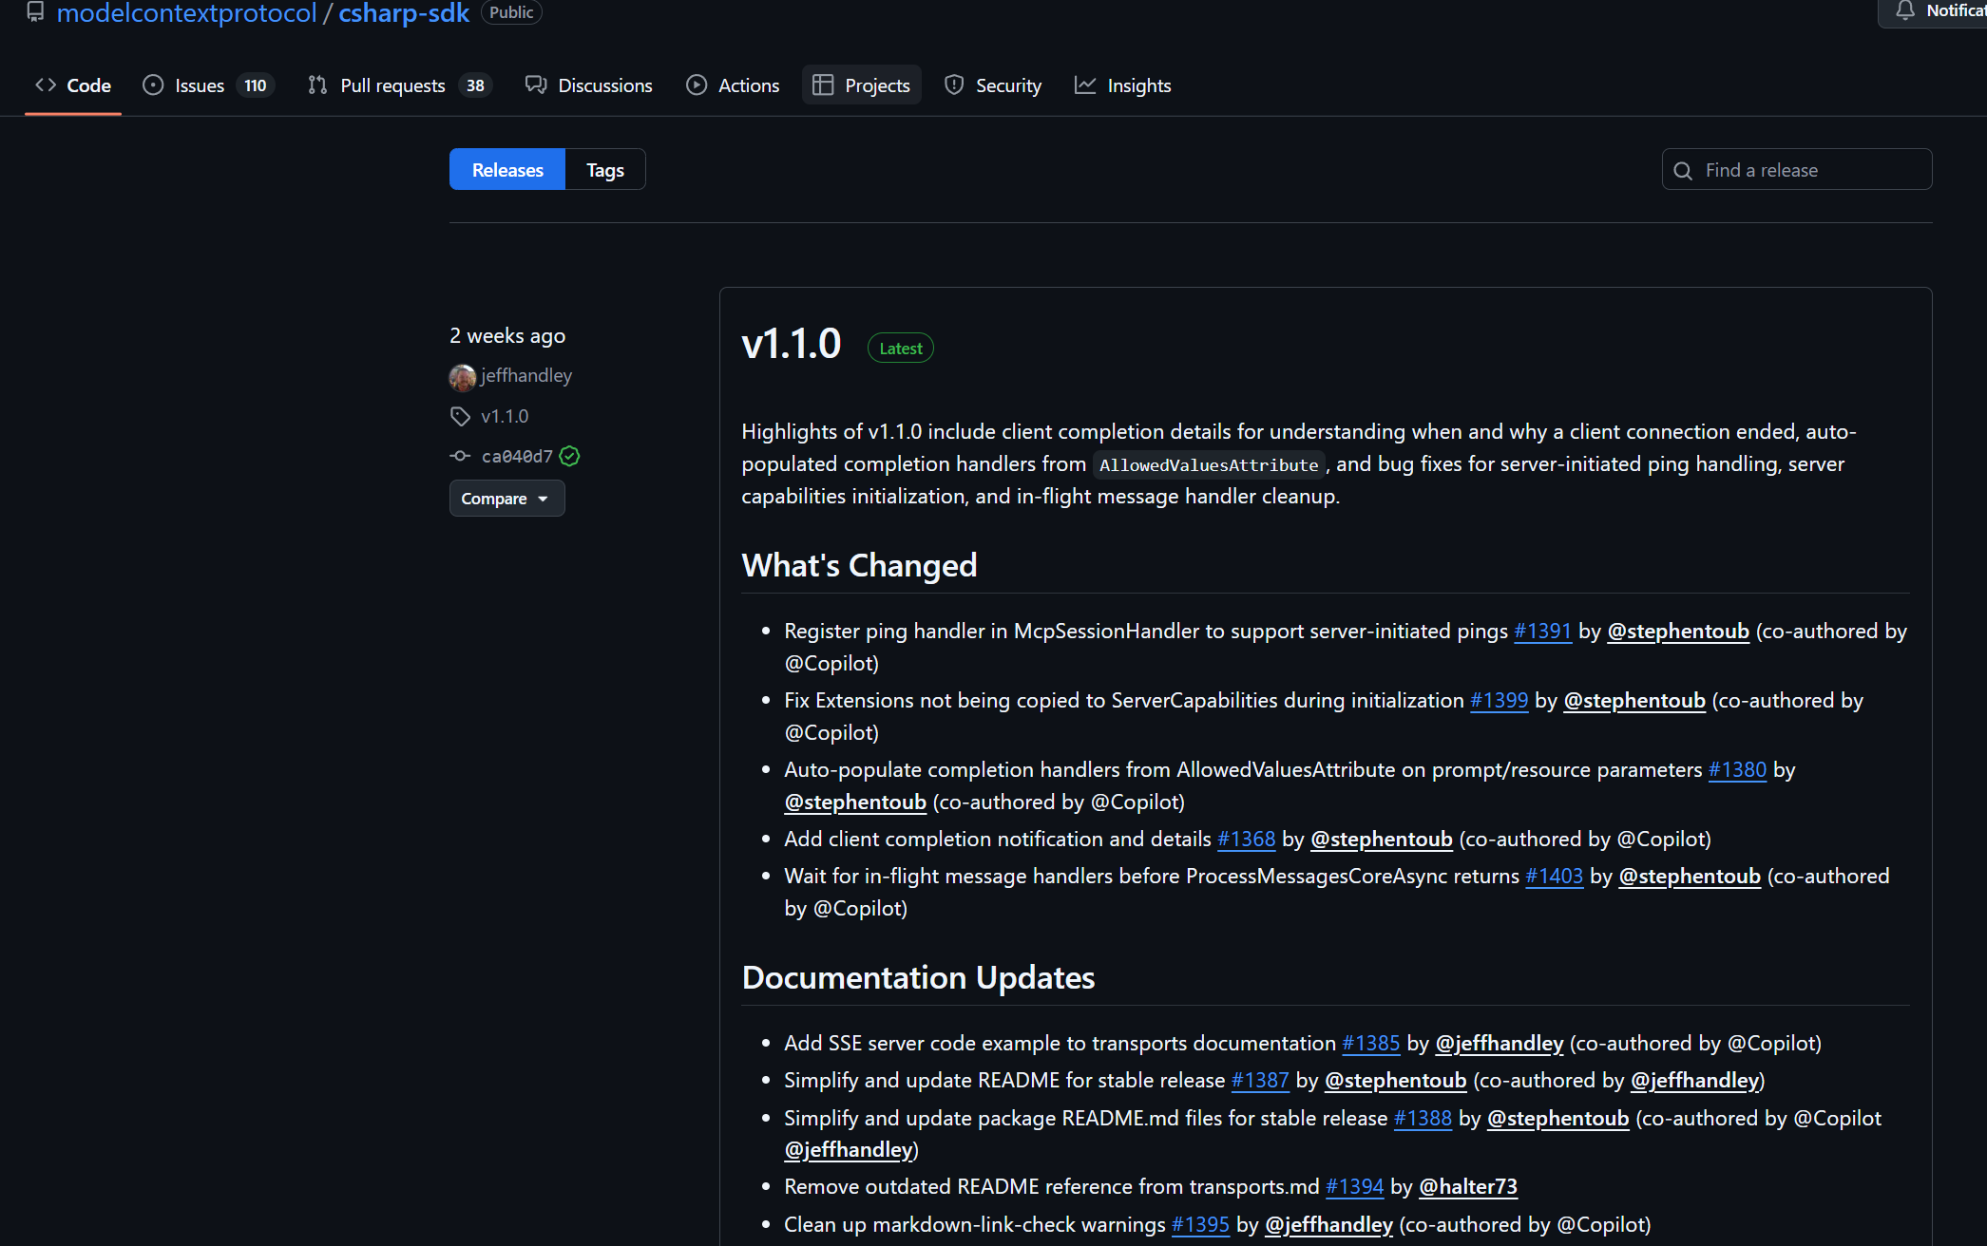Open the v1.1.0 release title

point(791,344)
